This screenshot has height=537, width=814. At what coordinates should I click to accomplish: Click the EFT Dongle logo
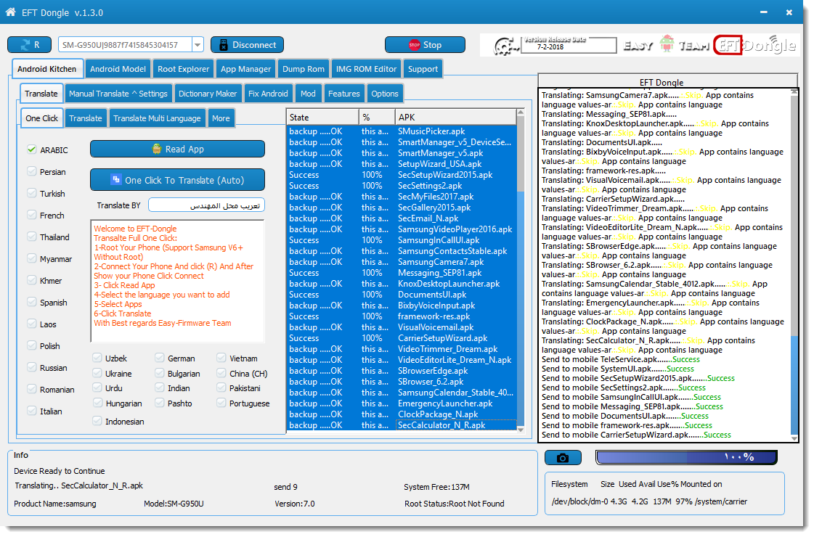pos(754,46)
